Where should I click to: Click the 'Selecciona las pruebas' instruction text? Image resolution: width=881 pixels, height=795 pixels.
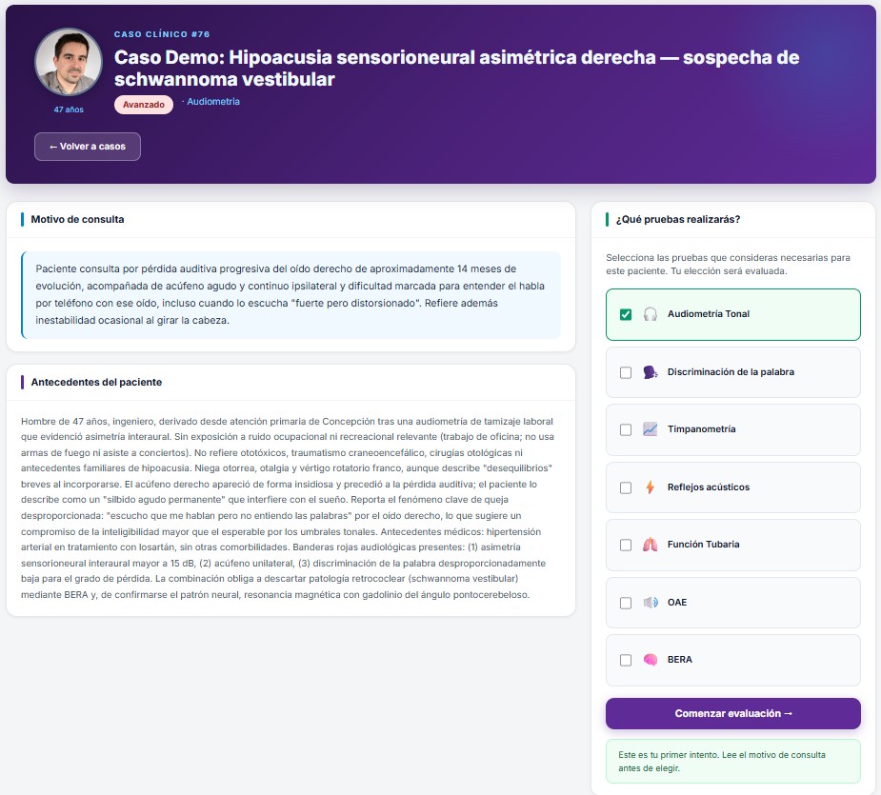(x=728, y=265)
